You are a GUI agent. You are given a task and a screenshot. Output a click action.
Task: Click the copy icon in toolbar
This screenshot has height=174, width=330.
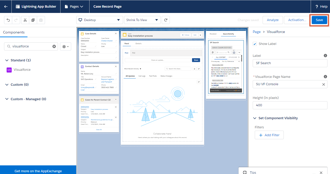coord(33,20)
